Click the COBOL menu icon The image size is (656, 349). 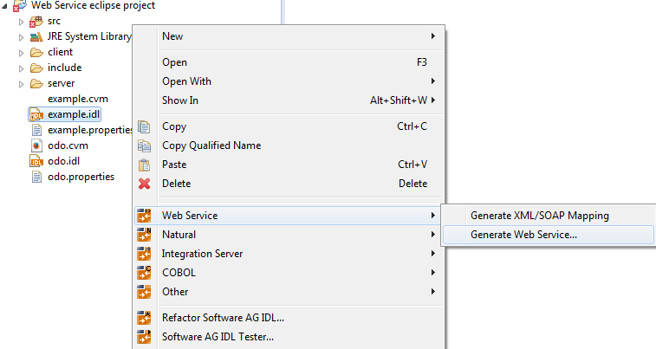(145, 273)
